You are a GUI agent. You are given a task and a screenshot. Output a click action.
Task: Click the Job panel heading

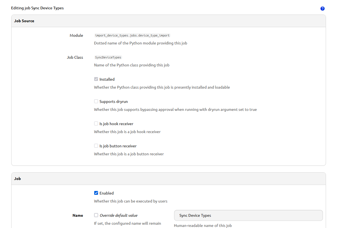click(x=18, y=179)
